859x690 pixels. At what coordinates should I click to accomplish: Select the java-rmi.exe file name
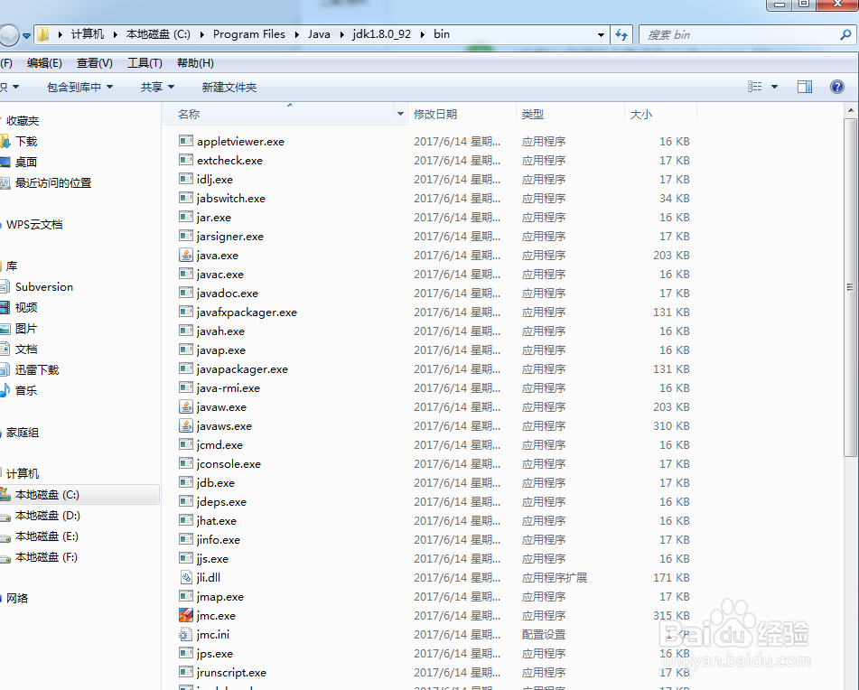tap(229, 387)
